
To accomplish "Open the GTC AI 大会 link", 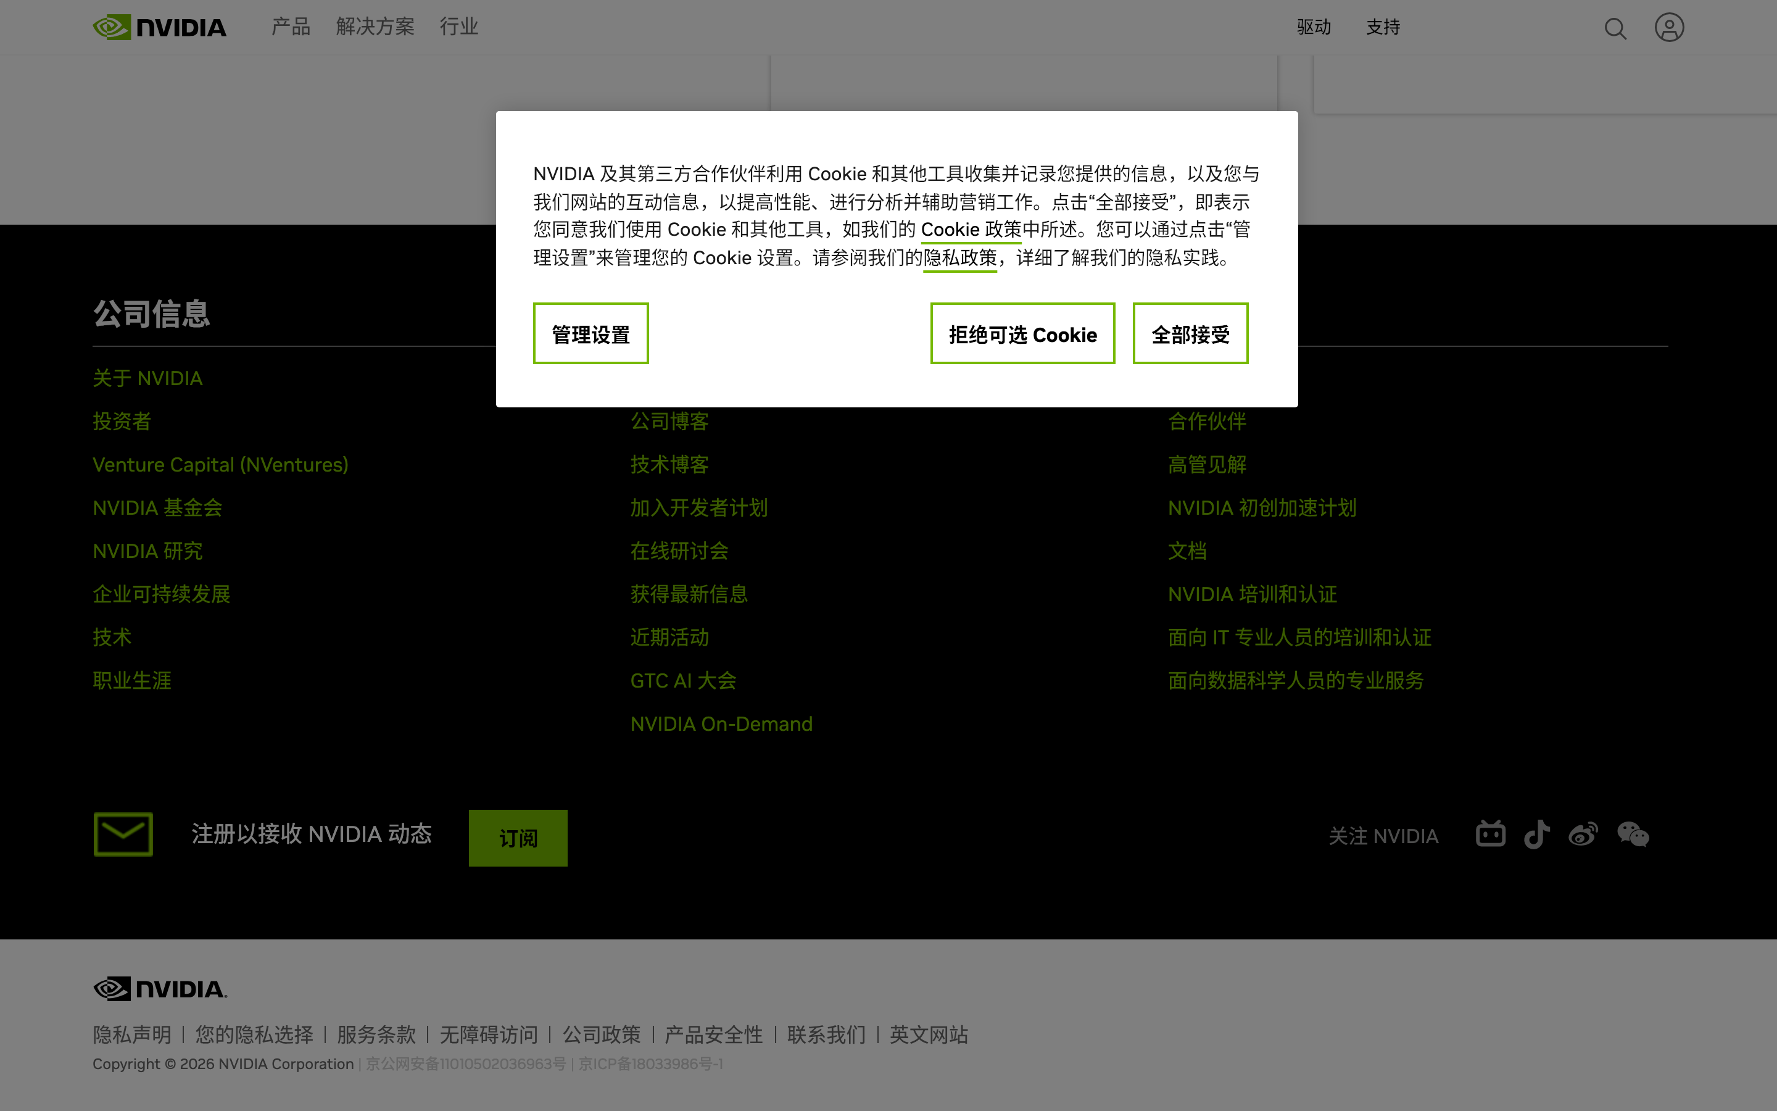I will 683,681.
